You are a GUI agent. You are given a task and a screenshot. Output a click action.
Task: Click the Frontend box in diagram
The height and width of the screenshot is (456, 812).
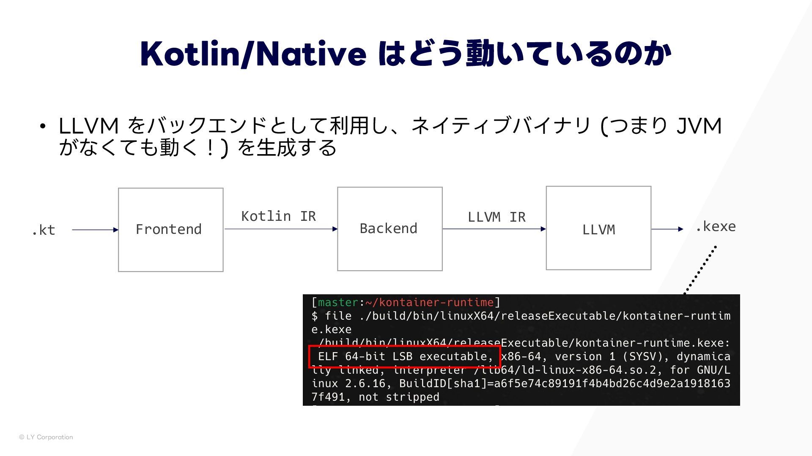coord(170,230)
